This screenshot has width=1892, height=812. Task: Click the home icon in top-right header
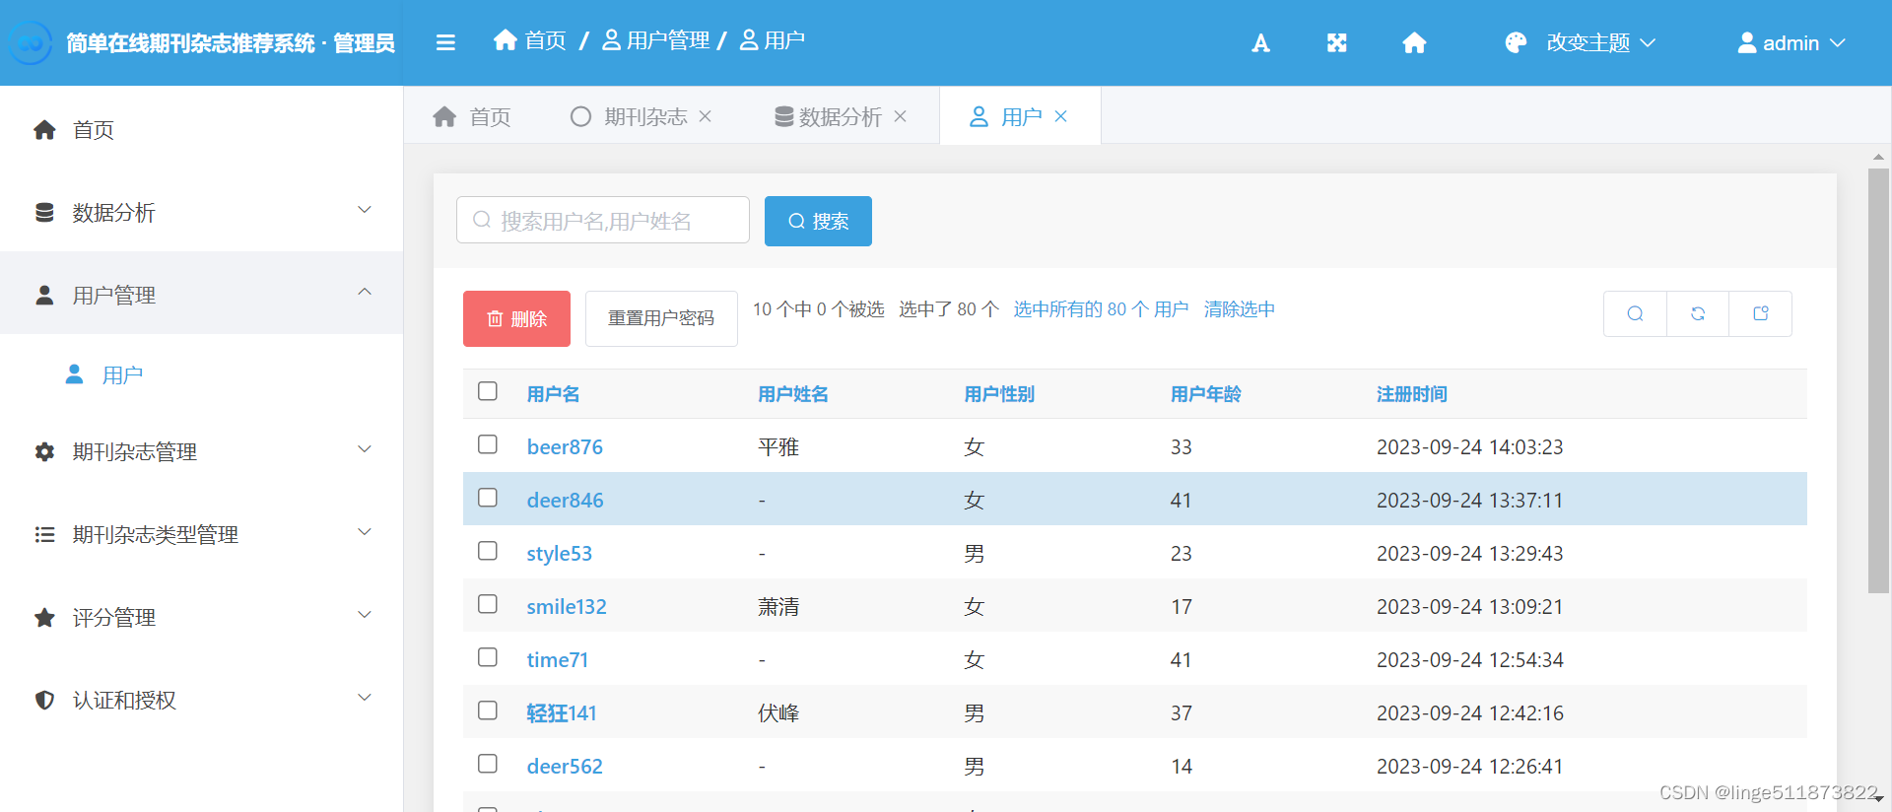1414,42
